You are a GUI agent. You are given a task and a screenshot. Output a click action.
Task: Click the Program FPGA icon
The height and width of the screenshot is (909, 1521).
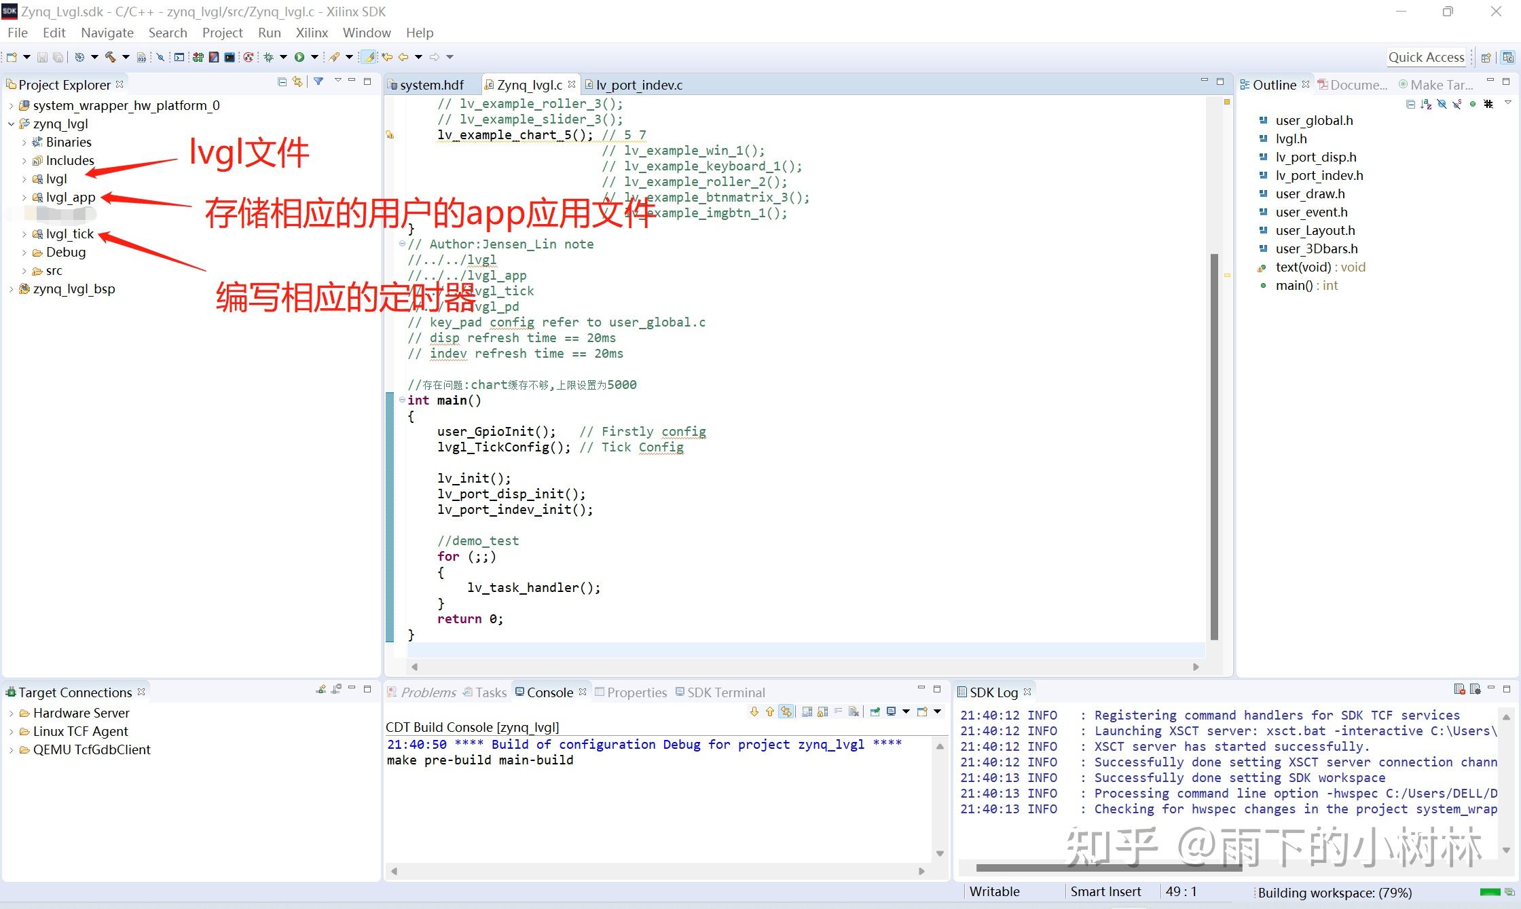(198, 57)
